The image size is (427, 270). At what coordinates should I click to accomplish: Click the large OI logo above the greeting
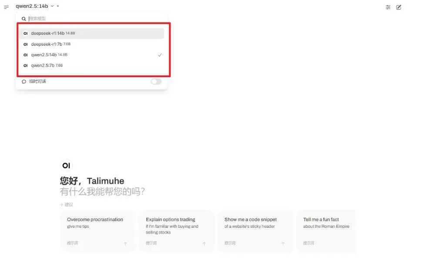(66, 165)
